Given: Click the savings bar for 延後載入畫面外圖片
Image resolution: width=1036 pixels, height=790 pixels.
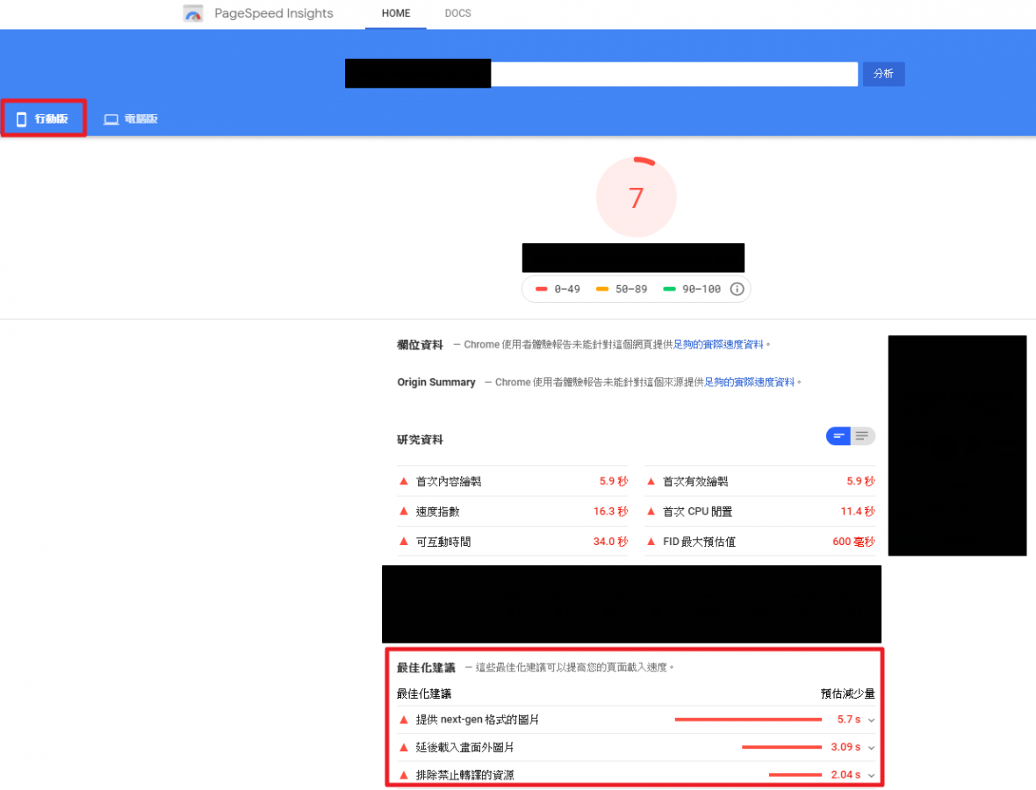Looking at the screenshot, I should (x=781, y=747).
